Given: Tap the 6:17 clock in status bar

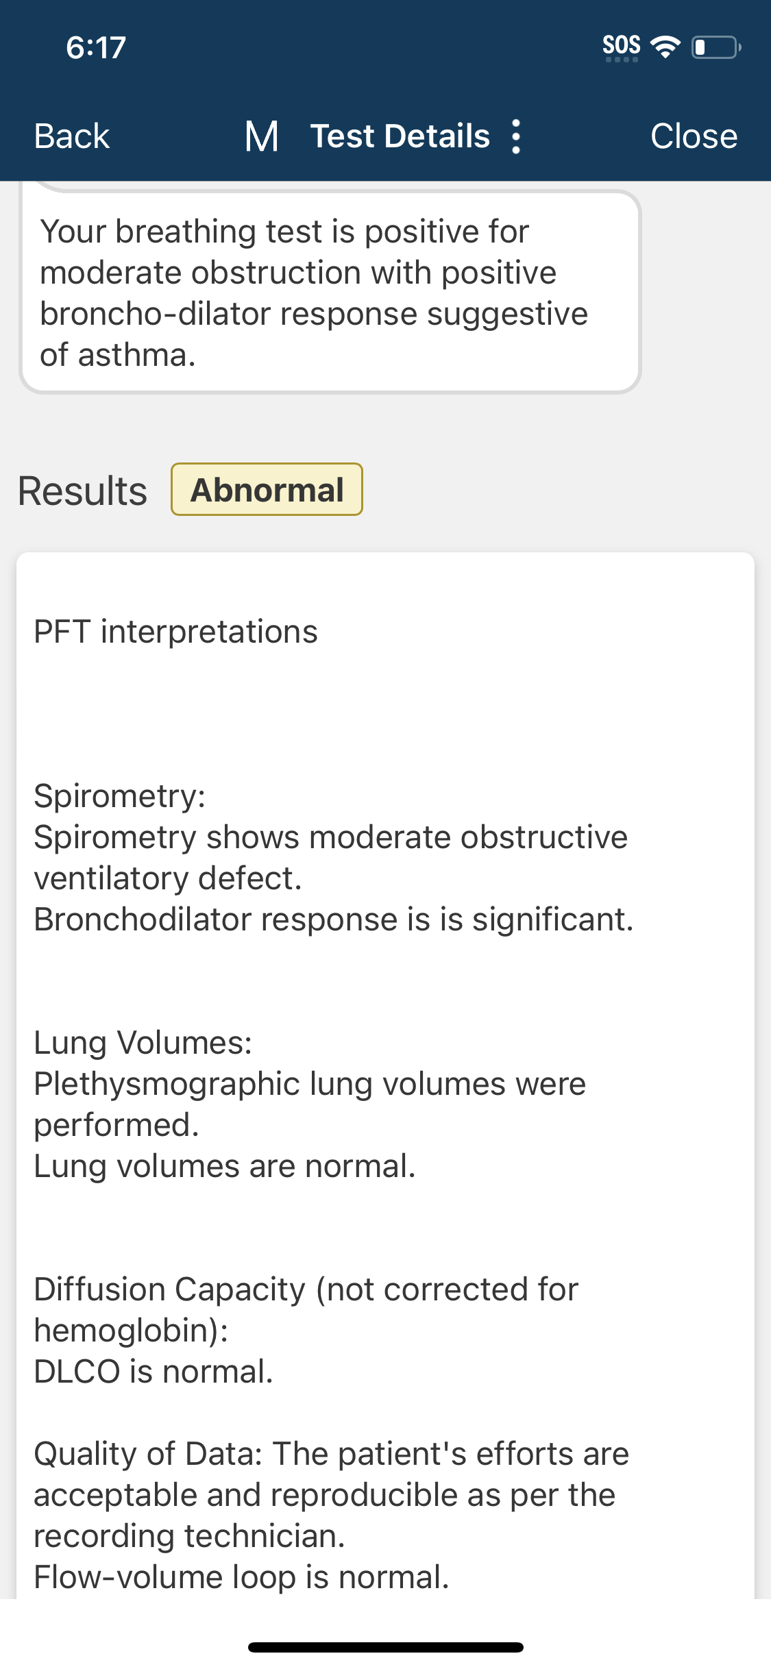Looking at the screenshot, I should pyautogui.click(x=96, y=47).
